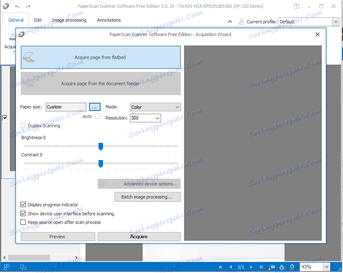This screenshot has height=273, width=343.
Task: Open the Annotations tab
Action: tap(109, 20)
